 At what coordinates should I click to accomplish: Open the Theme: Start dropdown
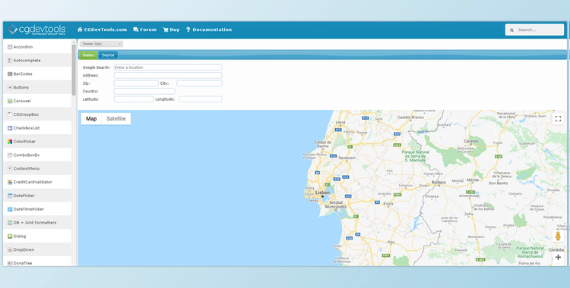tap(101, 44)
